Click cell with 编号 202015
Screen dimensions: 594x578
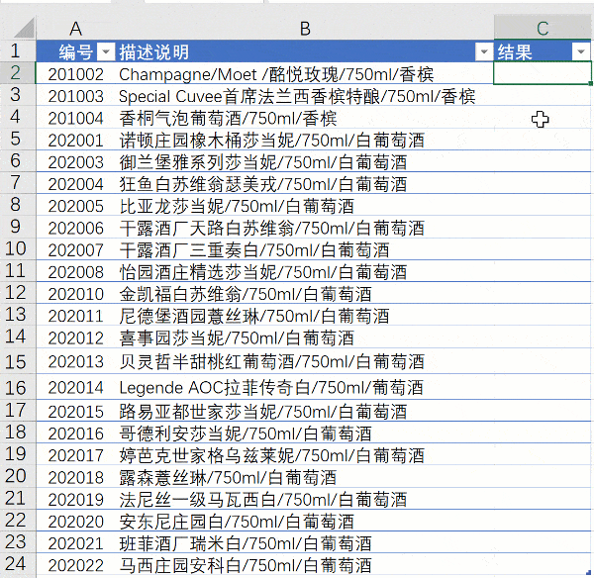76,410
